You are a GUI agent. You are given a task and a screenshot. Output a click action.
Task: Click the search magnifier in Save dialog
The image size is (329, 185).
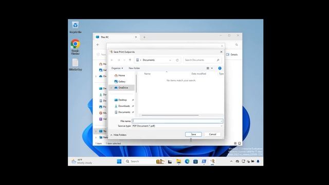218,60
